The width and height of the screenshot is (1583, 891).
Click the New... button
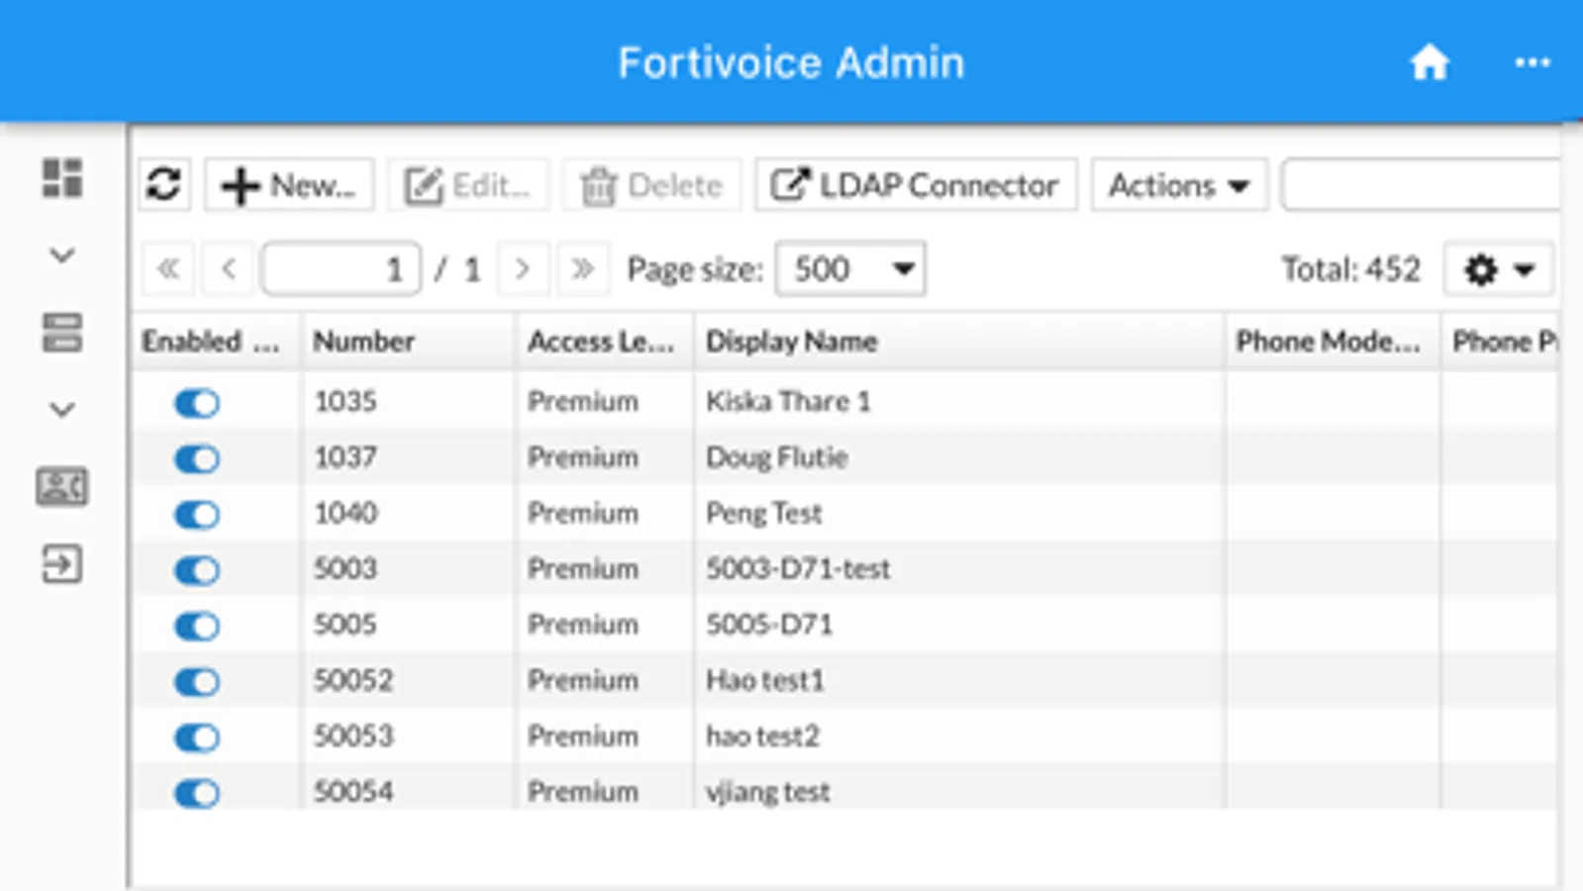[289, 185]
